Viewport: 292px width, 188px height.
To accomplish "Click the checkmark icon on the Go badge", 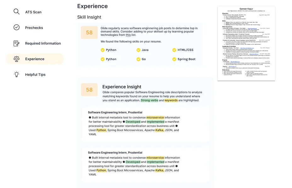I will point(138,59).
